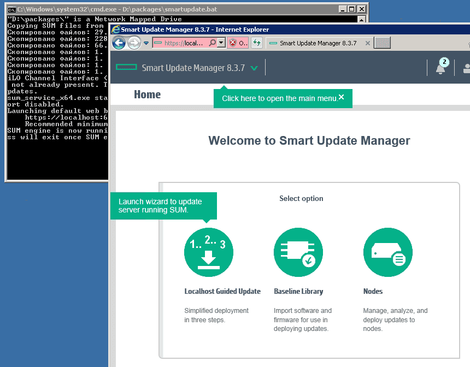Open the Localhost Guided Update wizard icon
The height and width of the screenshot is (367, 470).
click(x=209, y=252)
